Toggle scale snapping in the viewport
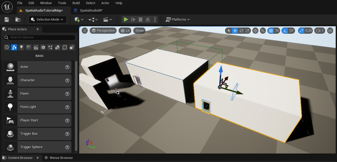This screenshot has width=337, height=162. click(x=301, y=31)
